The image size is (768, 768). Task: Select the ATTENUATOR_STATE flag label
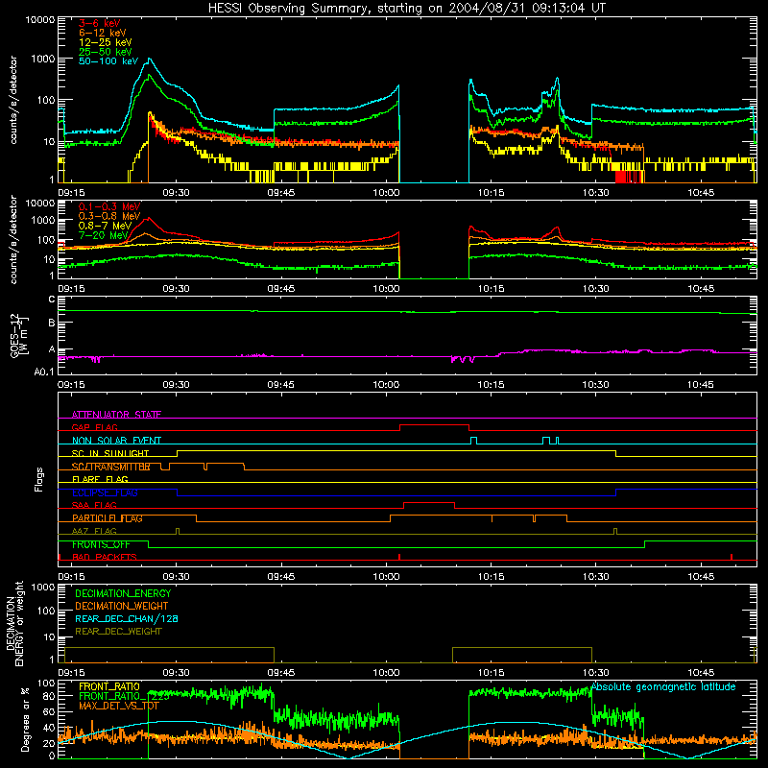click(x=116, y=415)
